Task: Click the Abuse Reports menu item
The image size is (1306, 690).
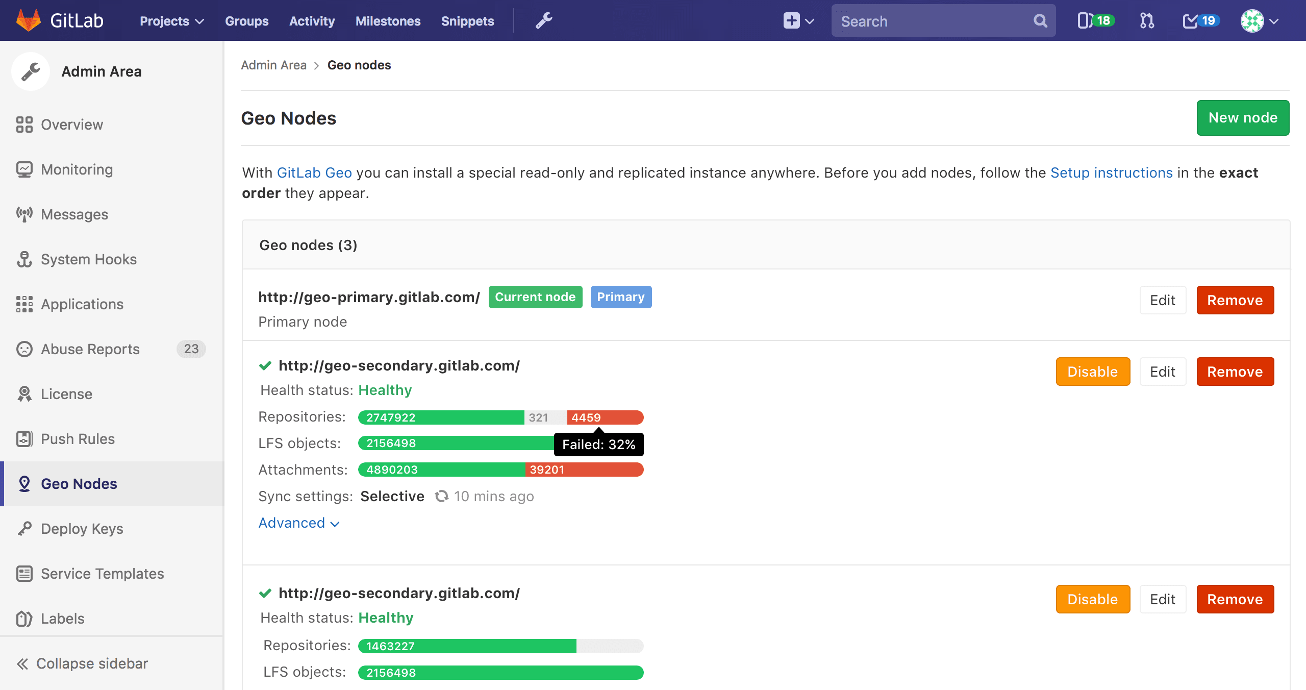Action: click(x=90, y=349)
